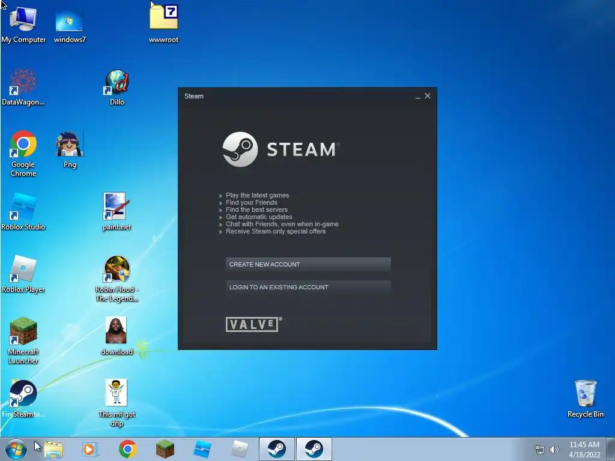Click the Valve logo
Viewport: 615px width, 461px height.
pyautogui.click(x=254, y=324)
